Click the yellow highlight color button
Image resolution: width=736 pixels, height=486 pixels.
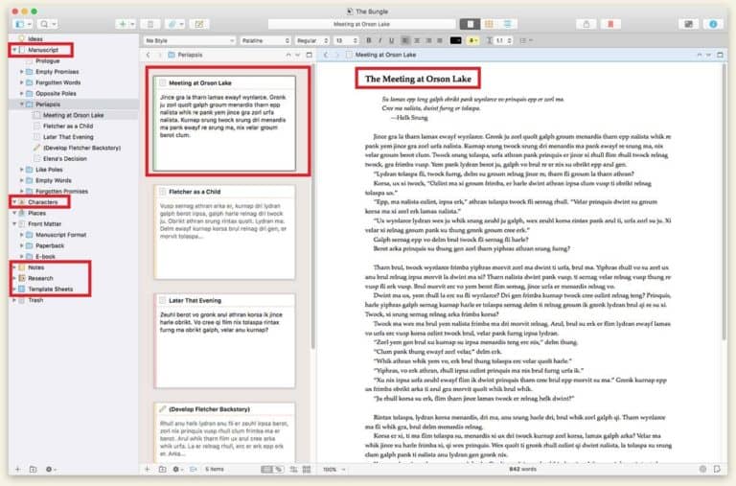(472, 41)
